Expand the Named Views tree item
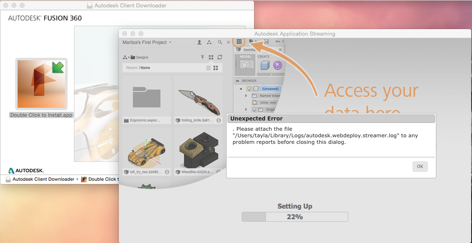 click(246, 95)
